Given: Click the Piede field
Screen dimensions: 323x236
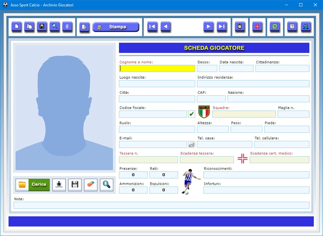Looking at the screenshot, I should pyautogui.click(x=287, y=129).
